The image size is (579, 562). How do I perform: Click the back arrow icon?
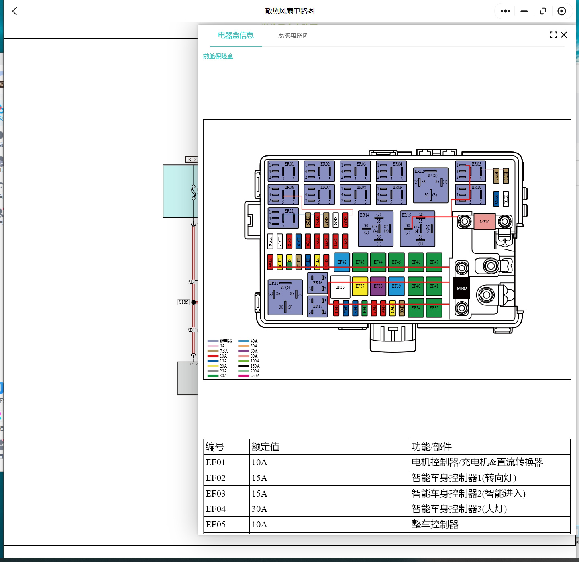[x=15, y=11]
